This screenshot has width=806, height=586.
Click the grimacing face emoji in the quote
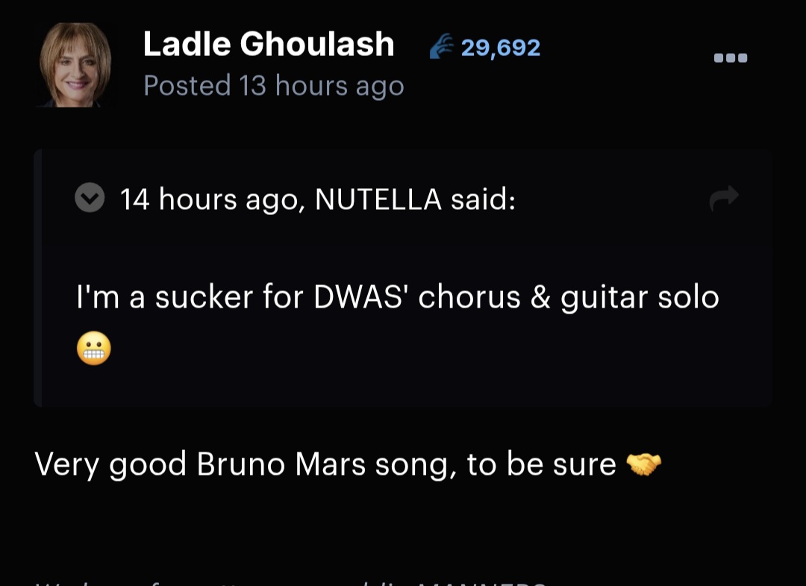point(94,349)
